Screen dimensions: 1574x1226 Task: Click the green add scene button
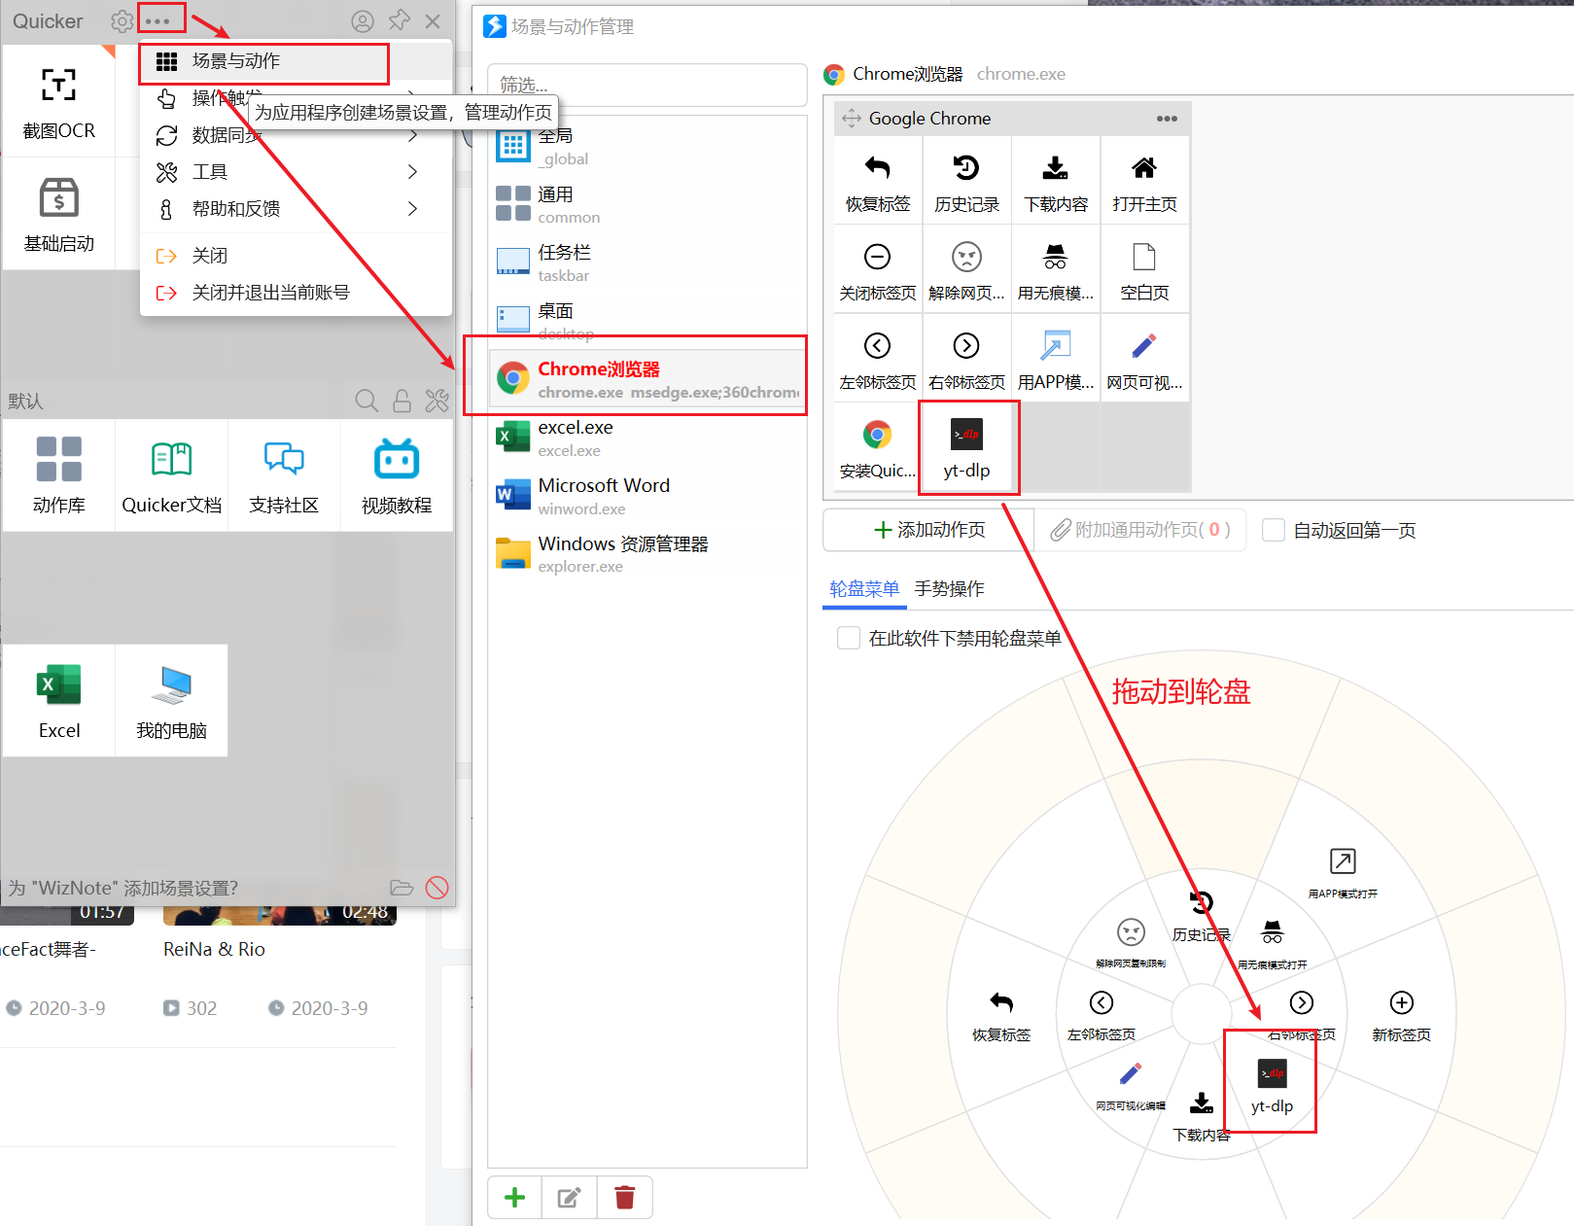[514, 1198]
